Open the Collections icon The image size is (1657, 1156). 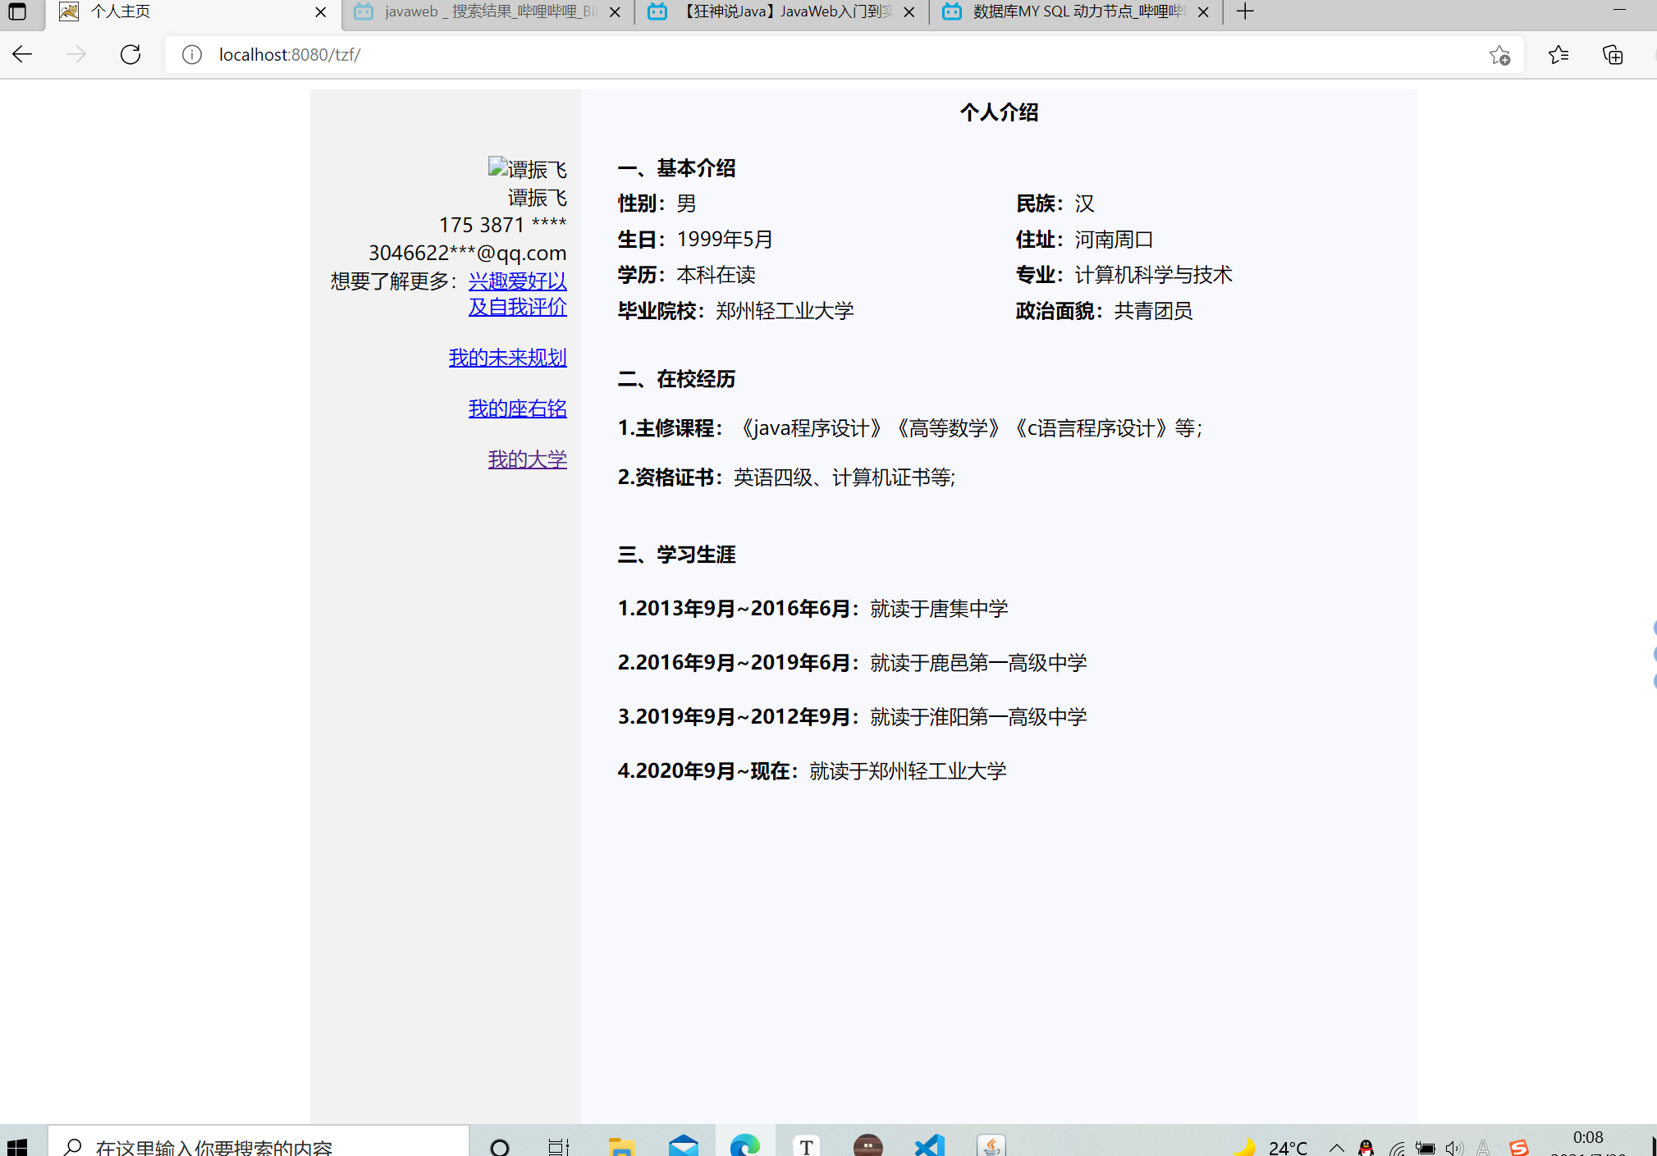(1612, 54)
